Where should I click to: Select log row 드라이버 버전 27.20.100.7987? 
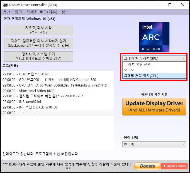57,96
